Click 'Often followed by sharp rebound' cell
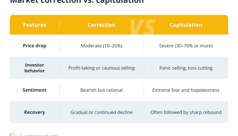The width and height of the screenshot is (238, 136). (x=186, y=112)
